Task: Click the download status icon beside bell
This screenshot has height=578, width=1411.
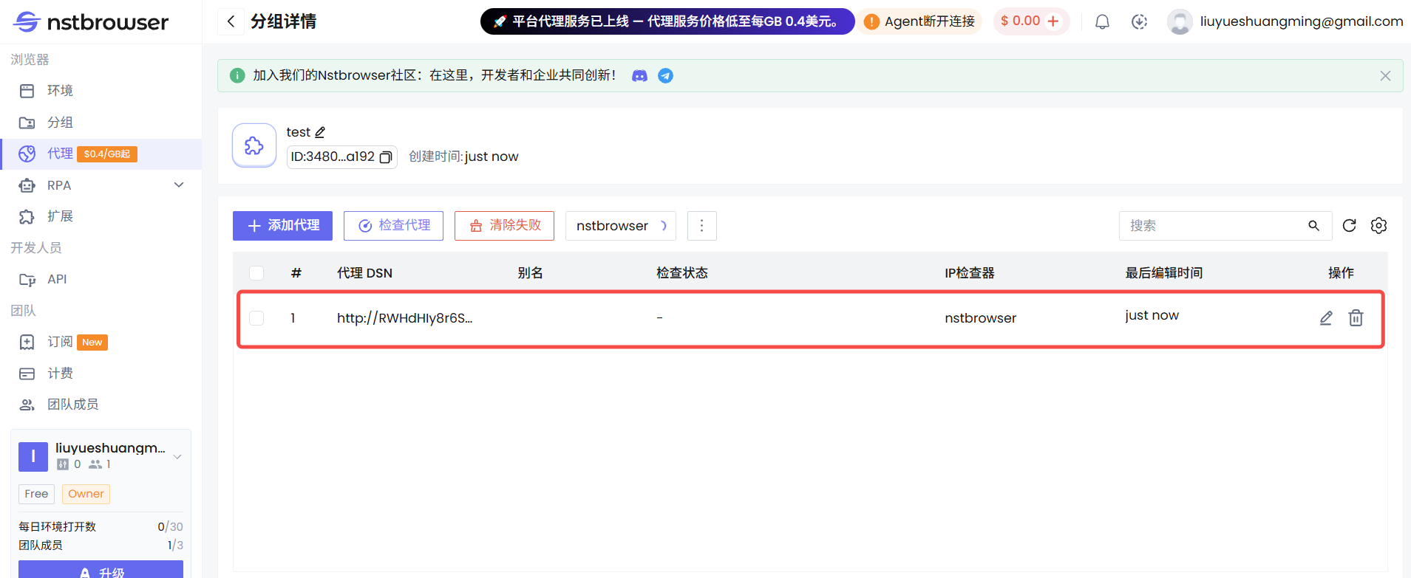Action: tap(1139, 21)
